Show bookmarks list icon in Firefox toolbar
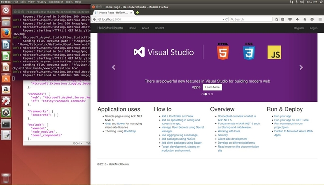 click(283, 19)
